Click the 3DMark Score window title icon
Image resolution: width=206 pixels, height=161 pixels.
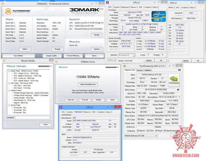(x=56, y=62)
